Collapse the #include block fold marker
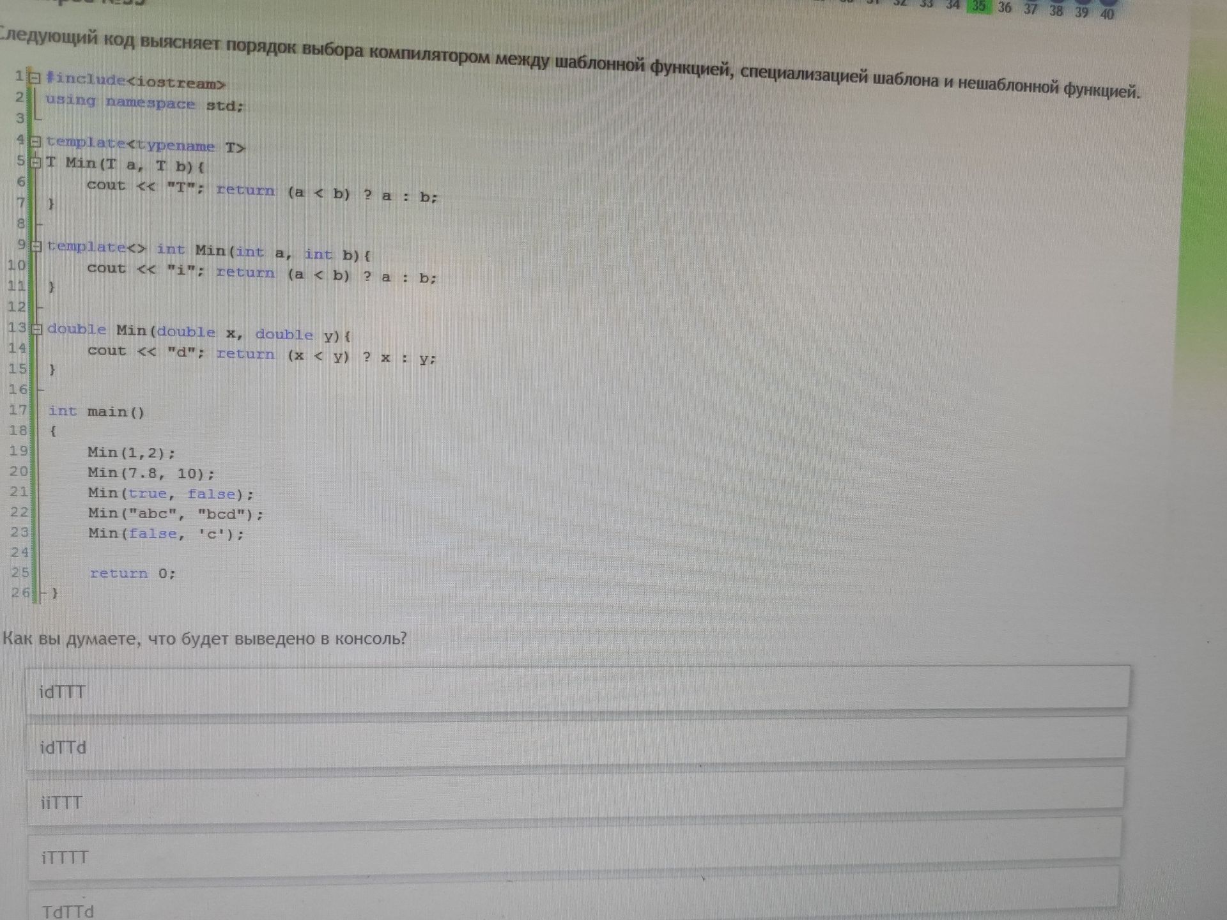1227x920 pixels. (35, 78)
